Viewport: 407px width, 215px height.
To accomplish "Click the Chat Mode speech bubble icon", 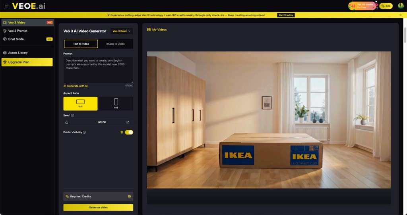I will click(x=5, y=39).
